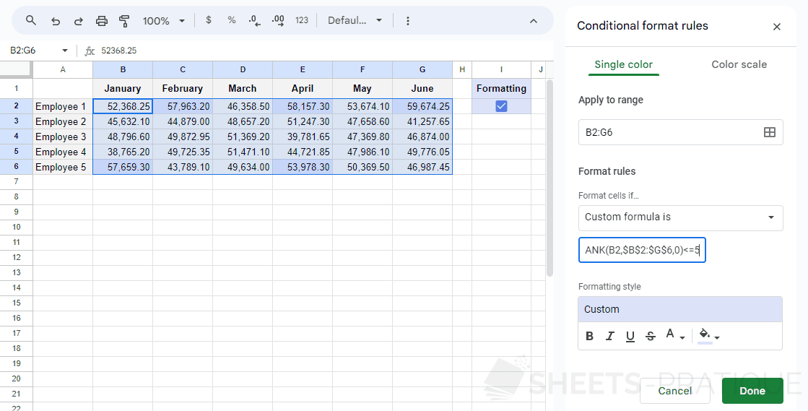This screenshot has width=808, height=411.
Task: Select the Employee 3 cell
Action: [x=63, y=137]
